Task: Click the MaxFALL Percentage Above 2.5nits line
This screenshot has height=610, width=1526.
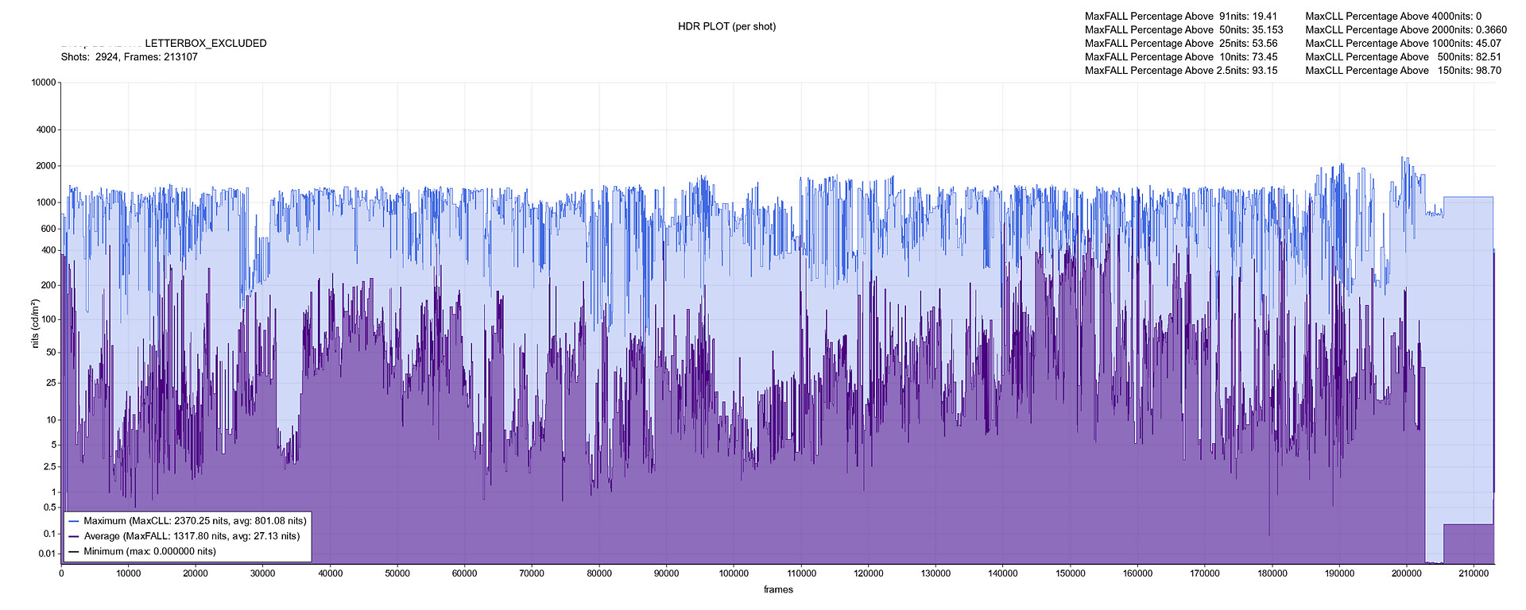Action: click(1181, 70)
